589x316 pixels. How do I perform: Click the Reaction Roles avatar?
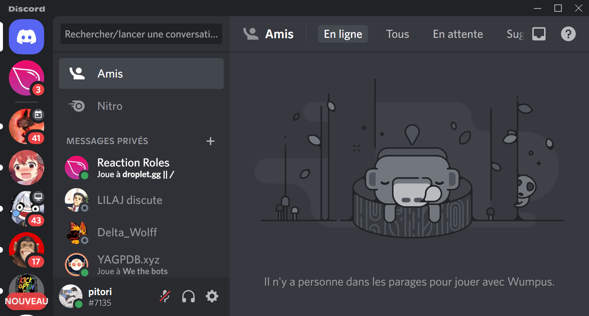[77, 168]
